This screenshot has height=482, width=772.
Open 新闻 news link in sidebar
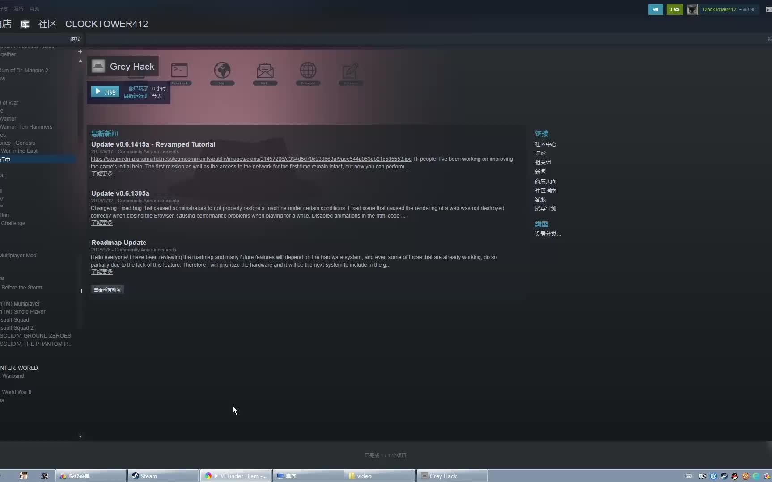tap(540, 172)
